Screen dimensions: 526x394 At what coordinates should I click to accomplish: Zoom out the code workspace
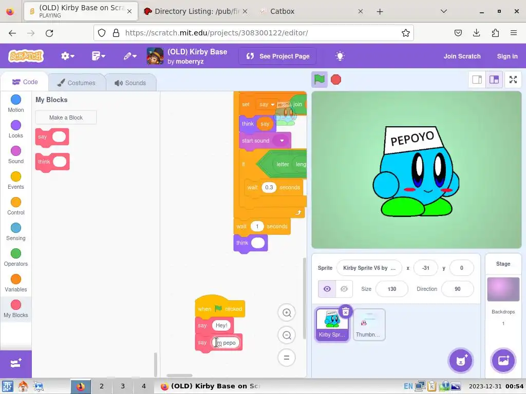[x=287, y=335]
